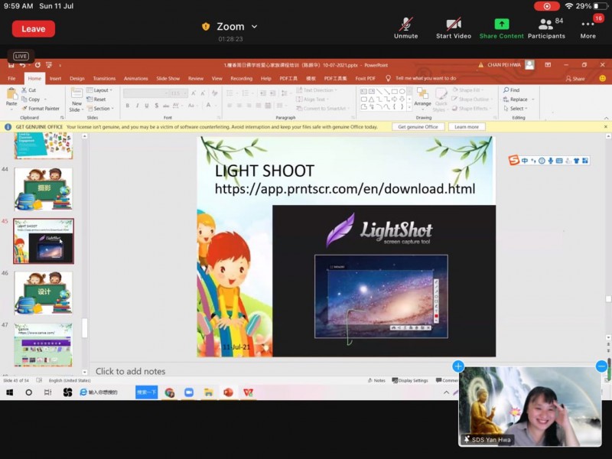Image resolution: width=612 pixels, height=459 pixels.
Task: Unmute the microphone in Zoom
Action: point(405,25)
